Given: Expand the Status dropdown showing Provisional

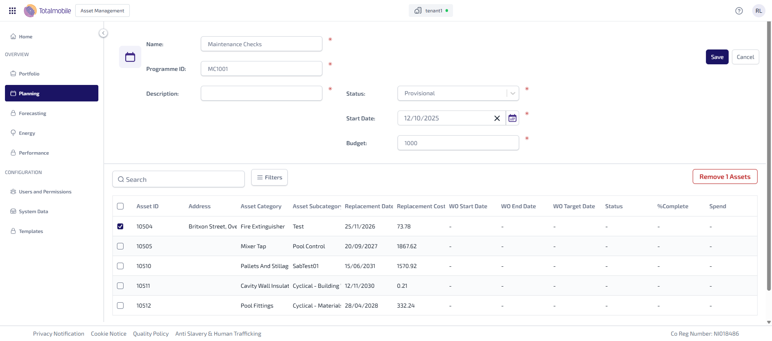Looking at the screenshot, I should [512, 94].
